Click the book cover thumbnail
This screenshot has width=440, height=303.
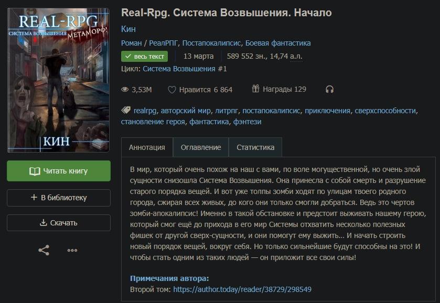point(58,80)
